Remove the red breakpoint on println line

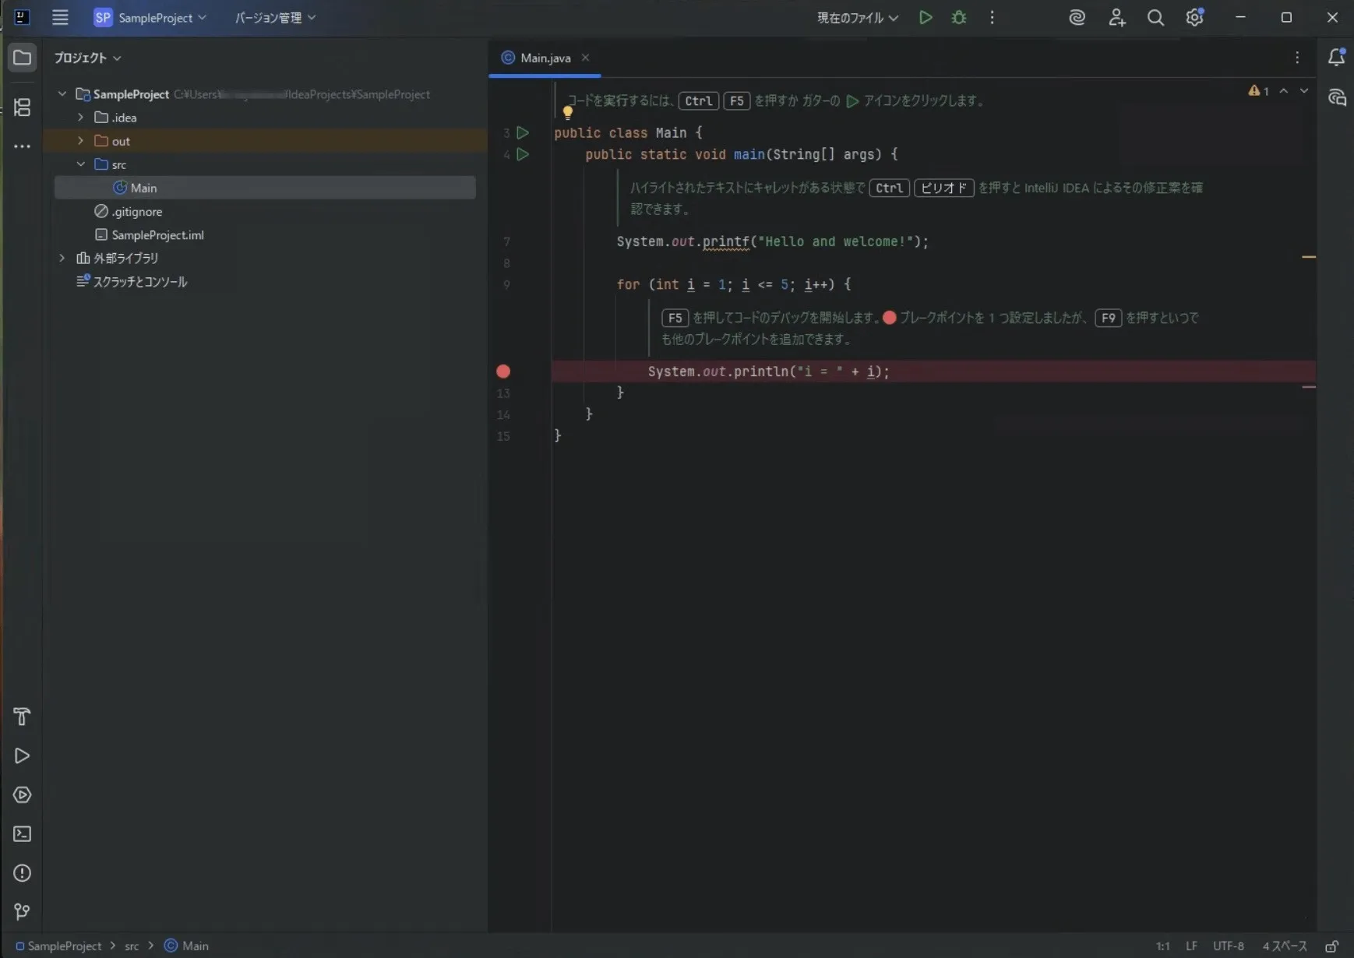click(x=503, y=372)
